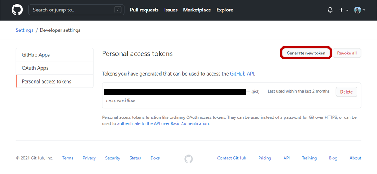Go to Issues in the top nav
The width and height of the screenshot is (377, 174).
(x=171, y=10)
